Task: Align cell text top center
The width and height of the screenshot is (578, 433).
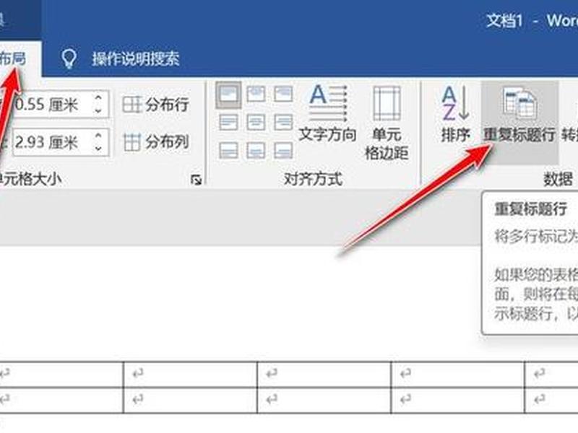Action: coord(256,95)
